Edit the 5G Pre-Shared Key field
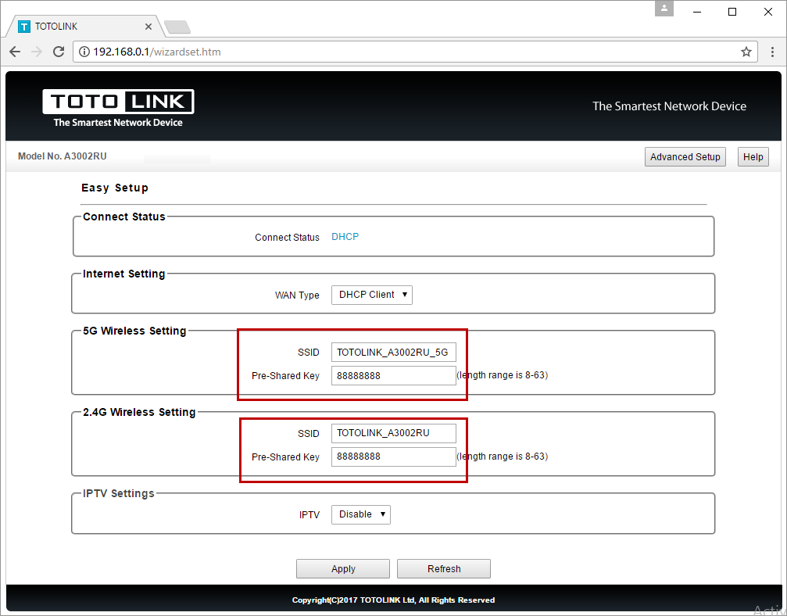The image size is (787, 616). (x=394, y=375)
